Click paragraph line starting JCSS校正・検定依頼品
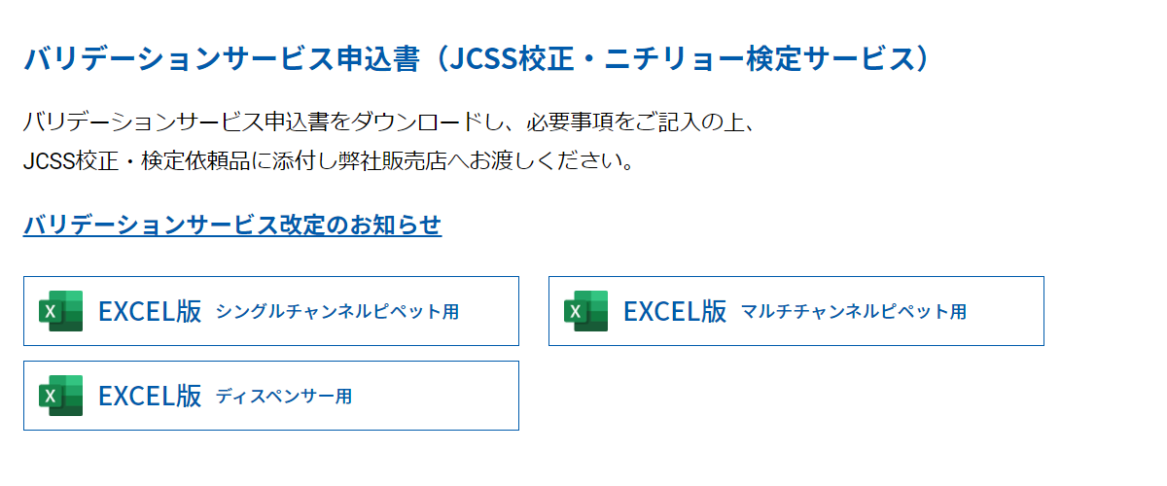 [330, 160]
